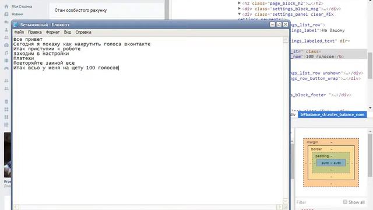Click the DevTools DOM tree scroll-down arrow
This screenshot has width=373, height=210.
[371, 108]
